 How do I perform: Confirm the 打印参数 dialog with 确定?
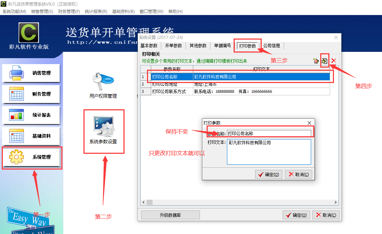(x=269, y=174)
